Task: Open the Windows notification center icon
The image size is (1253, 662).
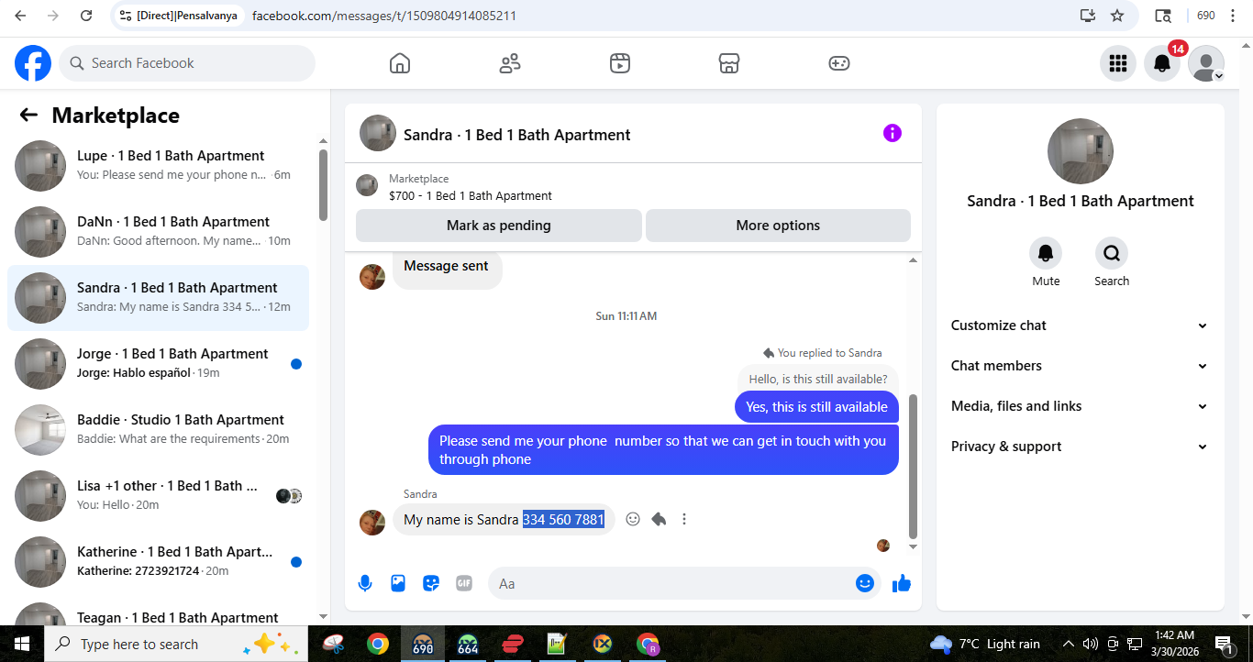Action: pyautogui.click(x=1223, y=644)
